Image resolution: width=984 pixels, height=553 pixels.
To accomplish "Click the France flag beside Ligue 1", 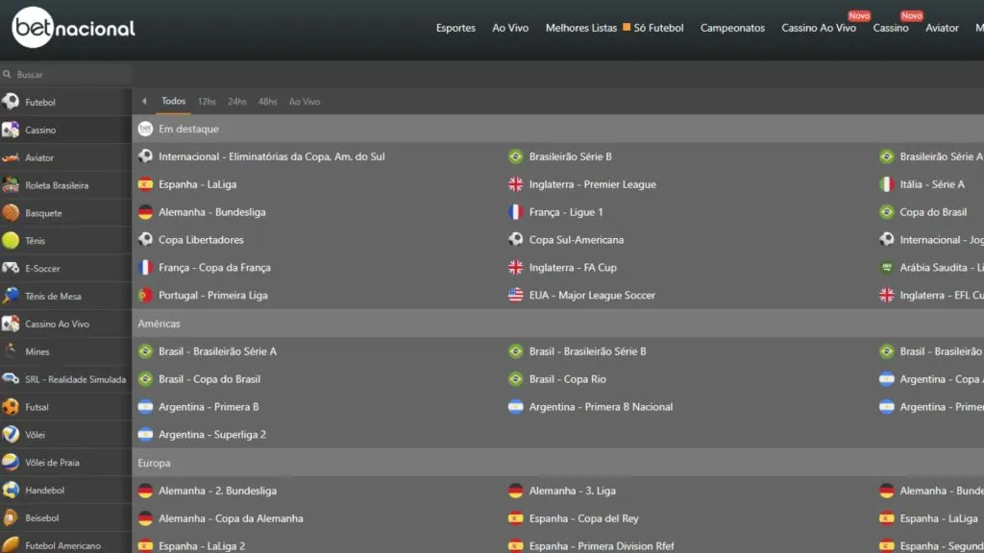I will [x=515, y=212].
